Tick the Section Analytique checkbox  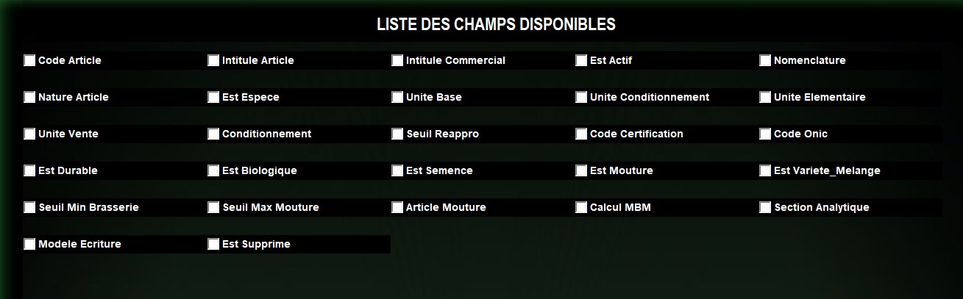point(765,207)
